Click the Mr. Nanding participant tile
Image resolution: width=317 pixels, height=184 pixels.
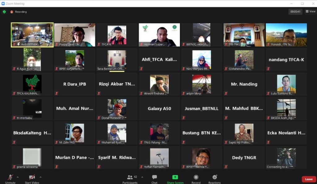(244, 84)
